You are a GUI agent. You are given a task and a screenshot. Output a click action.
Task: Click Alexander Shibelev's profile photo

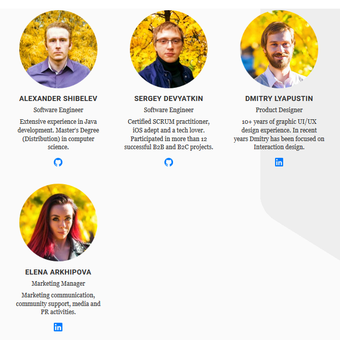(x=58, y=49)
